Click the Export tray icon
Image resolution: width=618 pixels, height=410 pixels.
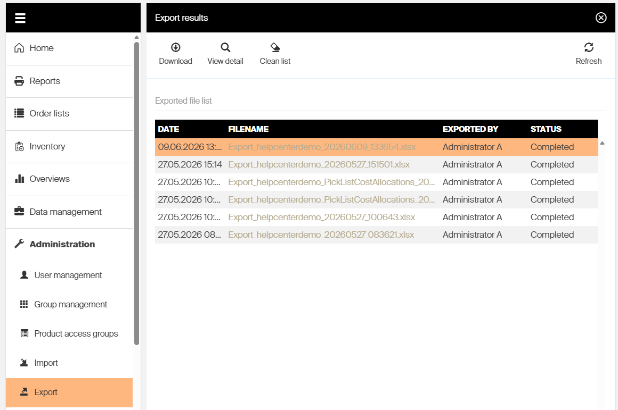point(24,391)
